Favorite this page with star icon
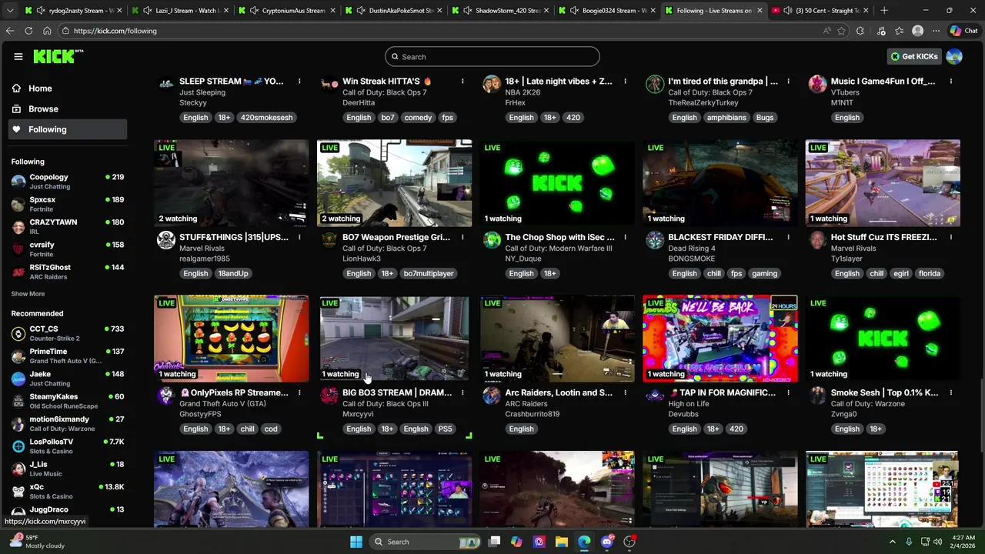Viewport: 985px width, 554px height. 841,31
